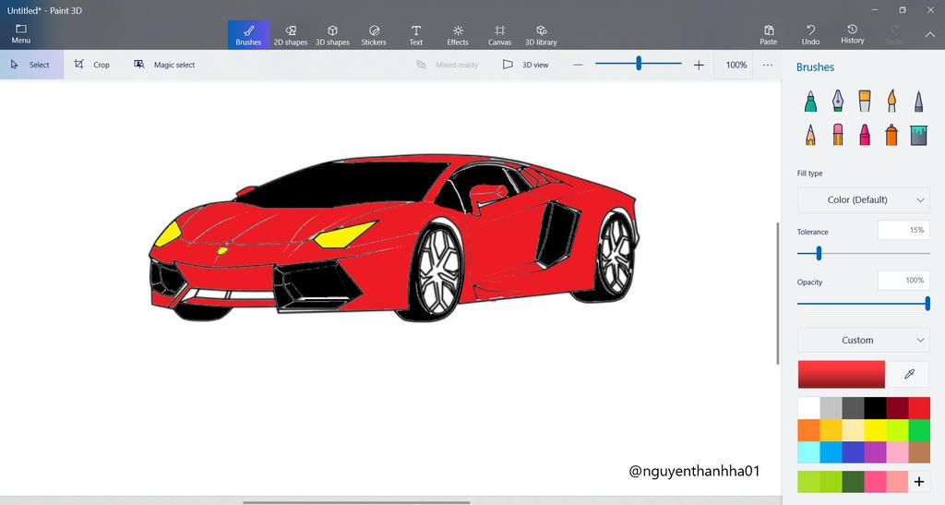945x505 pixels.
Task: Choose the bright green color swatch
Action: (x=919, y=430)
